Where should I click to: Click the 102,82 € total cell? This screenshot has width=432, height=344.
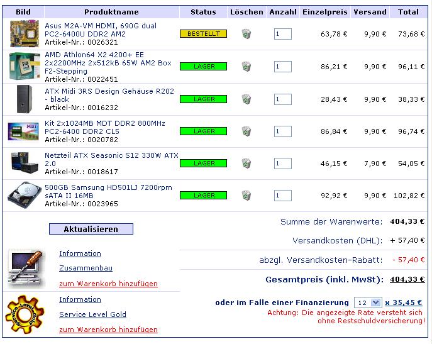pyautogui.click(x=409, y=196)
